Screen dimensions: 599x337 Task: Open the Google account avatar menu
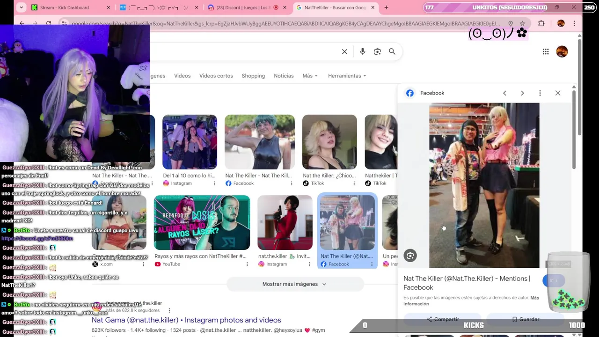pyautogui.click(x=562, y=51)
